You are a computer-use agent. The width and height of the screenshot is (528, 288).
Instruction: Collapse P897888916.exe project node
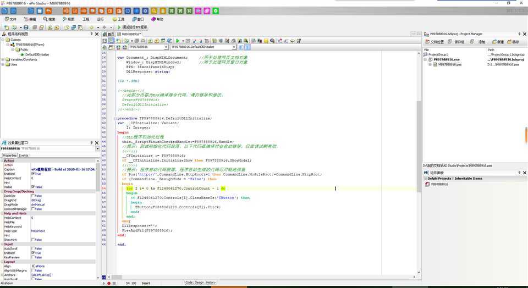pos(426,59)
